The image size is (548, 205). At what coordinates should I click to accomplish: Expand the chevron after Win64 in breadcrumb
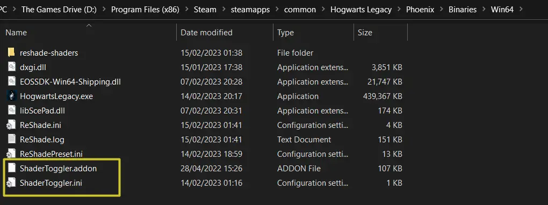[x=522, y=10]
